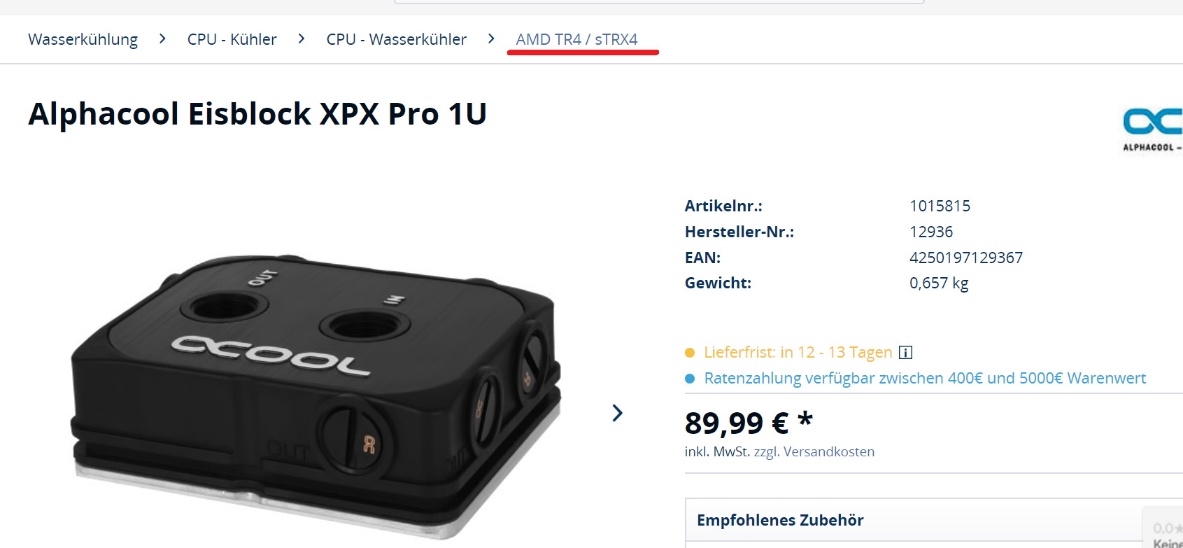This screenshot has height=548, width=1183.
Task: Go to CPU - Wasserkühler category
Action: coord(396,39)
